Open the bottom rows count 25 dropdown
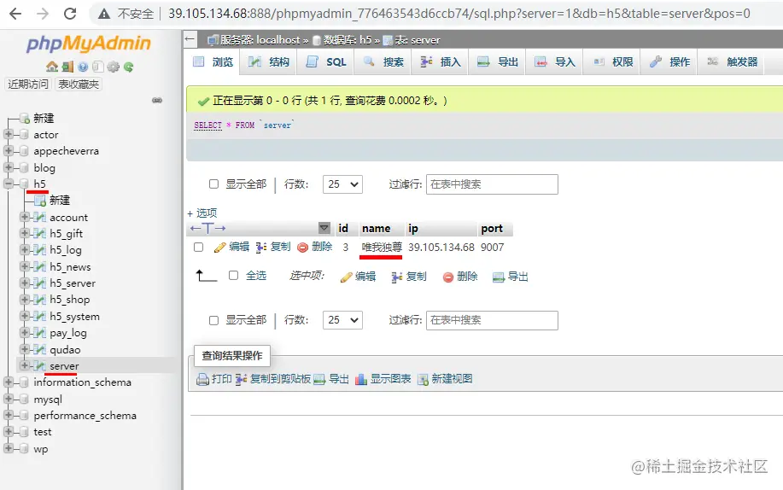 (x=342, y=320)
